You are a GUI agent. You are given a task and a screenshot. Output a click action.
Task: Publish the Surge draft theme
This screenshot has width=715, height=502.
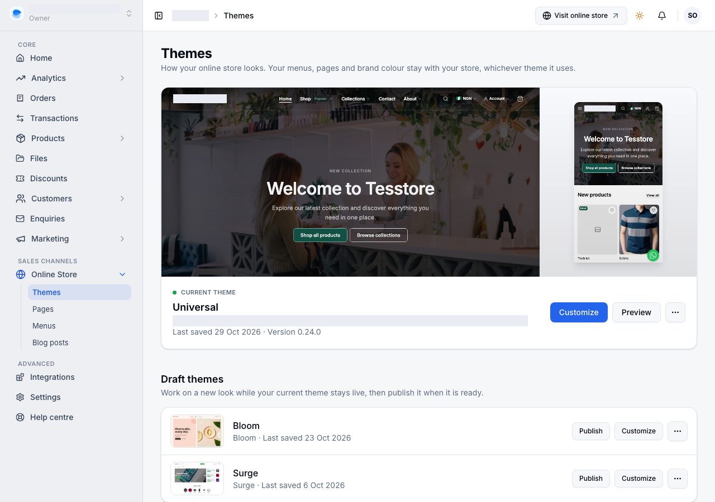pyautogui.click(x=591, y=479)
